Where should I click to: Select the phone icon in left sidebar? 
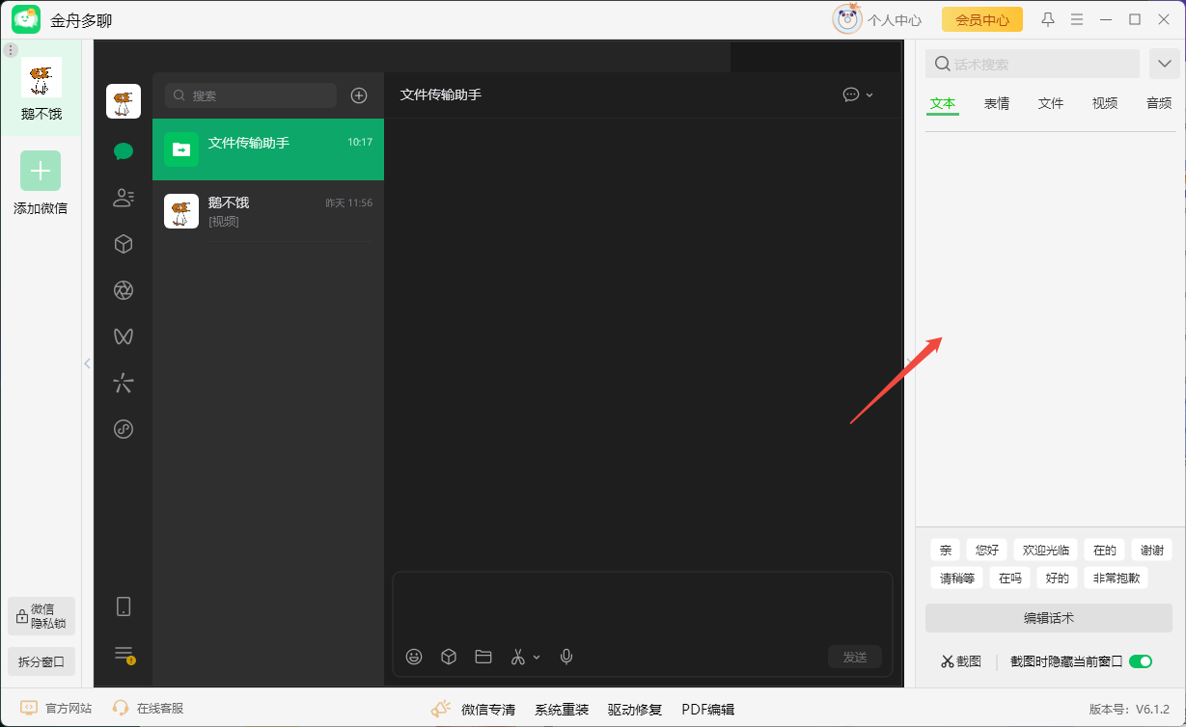124,606
